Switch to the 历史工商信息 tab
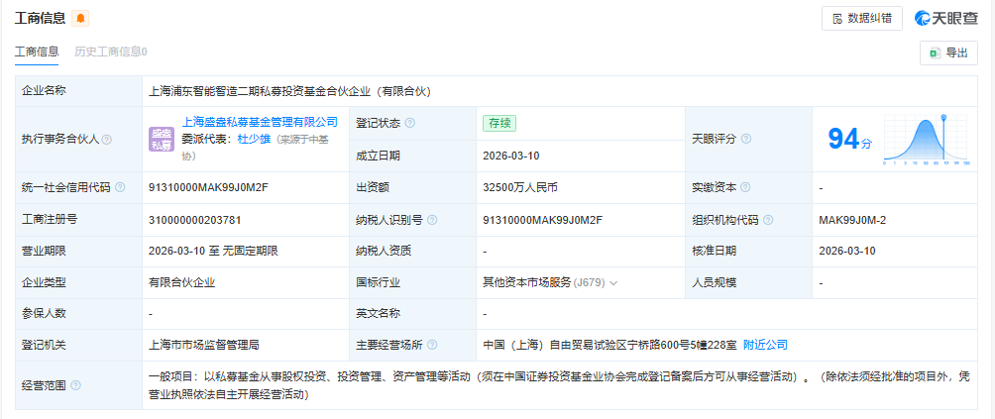The width and height of the screenshot is (995, 419). 111,52
